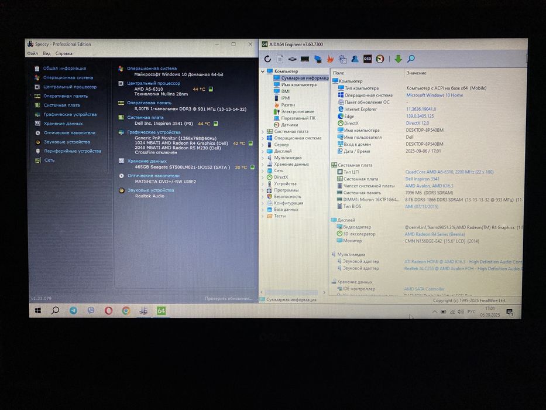Switch to AIDA64 green 64 taskbar icon
Screen dimensions: 546x410
coord(161,310)
